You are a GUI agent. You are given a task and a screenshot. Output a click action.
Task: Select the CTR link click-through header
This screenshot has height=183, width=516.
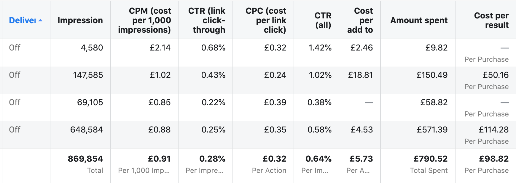point(207,20)
